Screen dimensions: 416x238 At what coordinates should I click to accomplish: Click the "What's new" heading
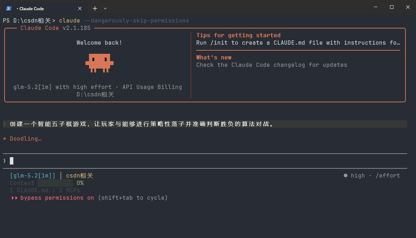pos(213,58)
